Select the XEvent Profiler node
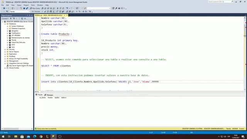The width and height of the screenshot is (247, 139). [14, 68]
